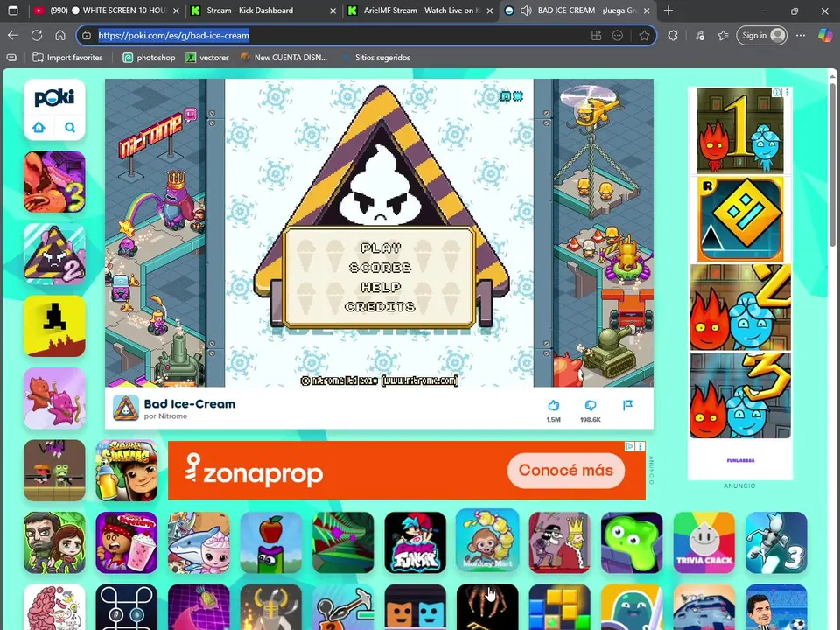Switch to WHITE SCREEN 10 HOURS tab
This screenshot has width=840, height=630.
point(104,10)
